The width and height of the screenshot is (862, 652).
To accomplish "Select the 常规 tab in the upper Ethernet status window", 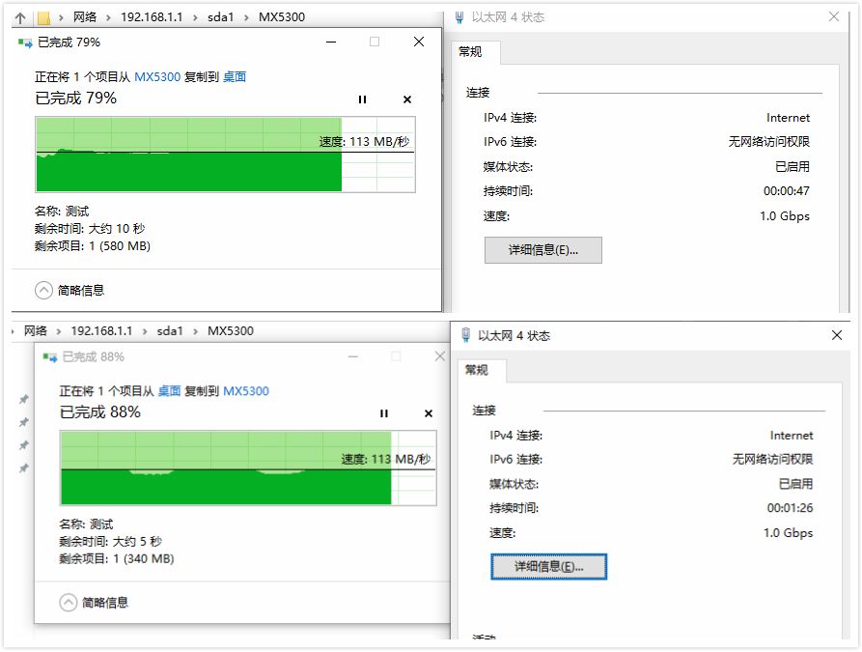I will 471,52.
